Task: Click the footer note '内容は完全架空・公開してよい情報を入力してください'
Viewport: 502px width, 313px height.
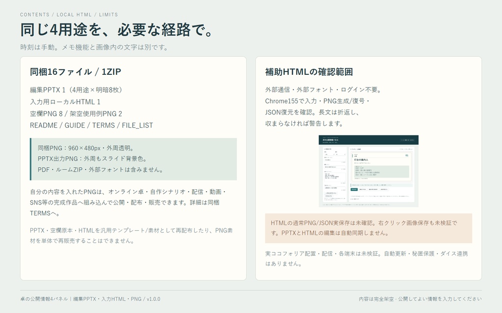Action: point(420,299)
